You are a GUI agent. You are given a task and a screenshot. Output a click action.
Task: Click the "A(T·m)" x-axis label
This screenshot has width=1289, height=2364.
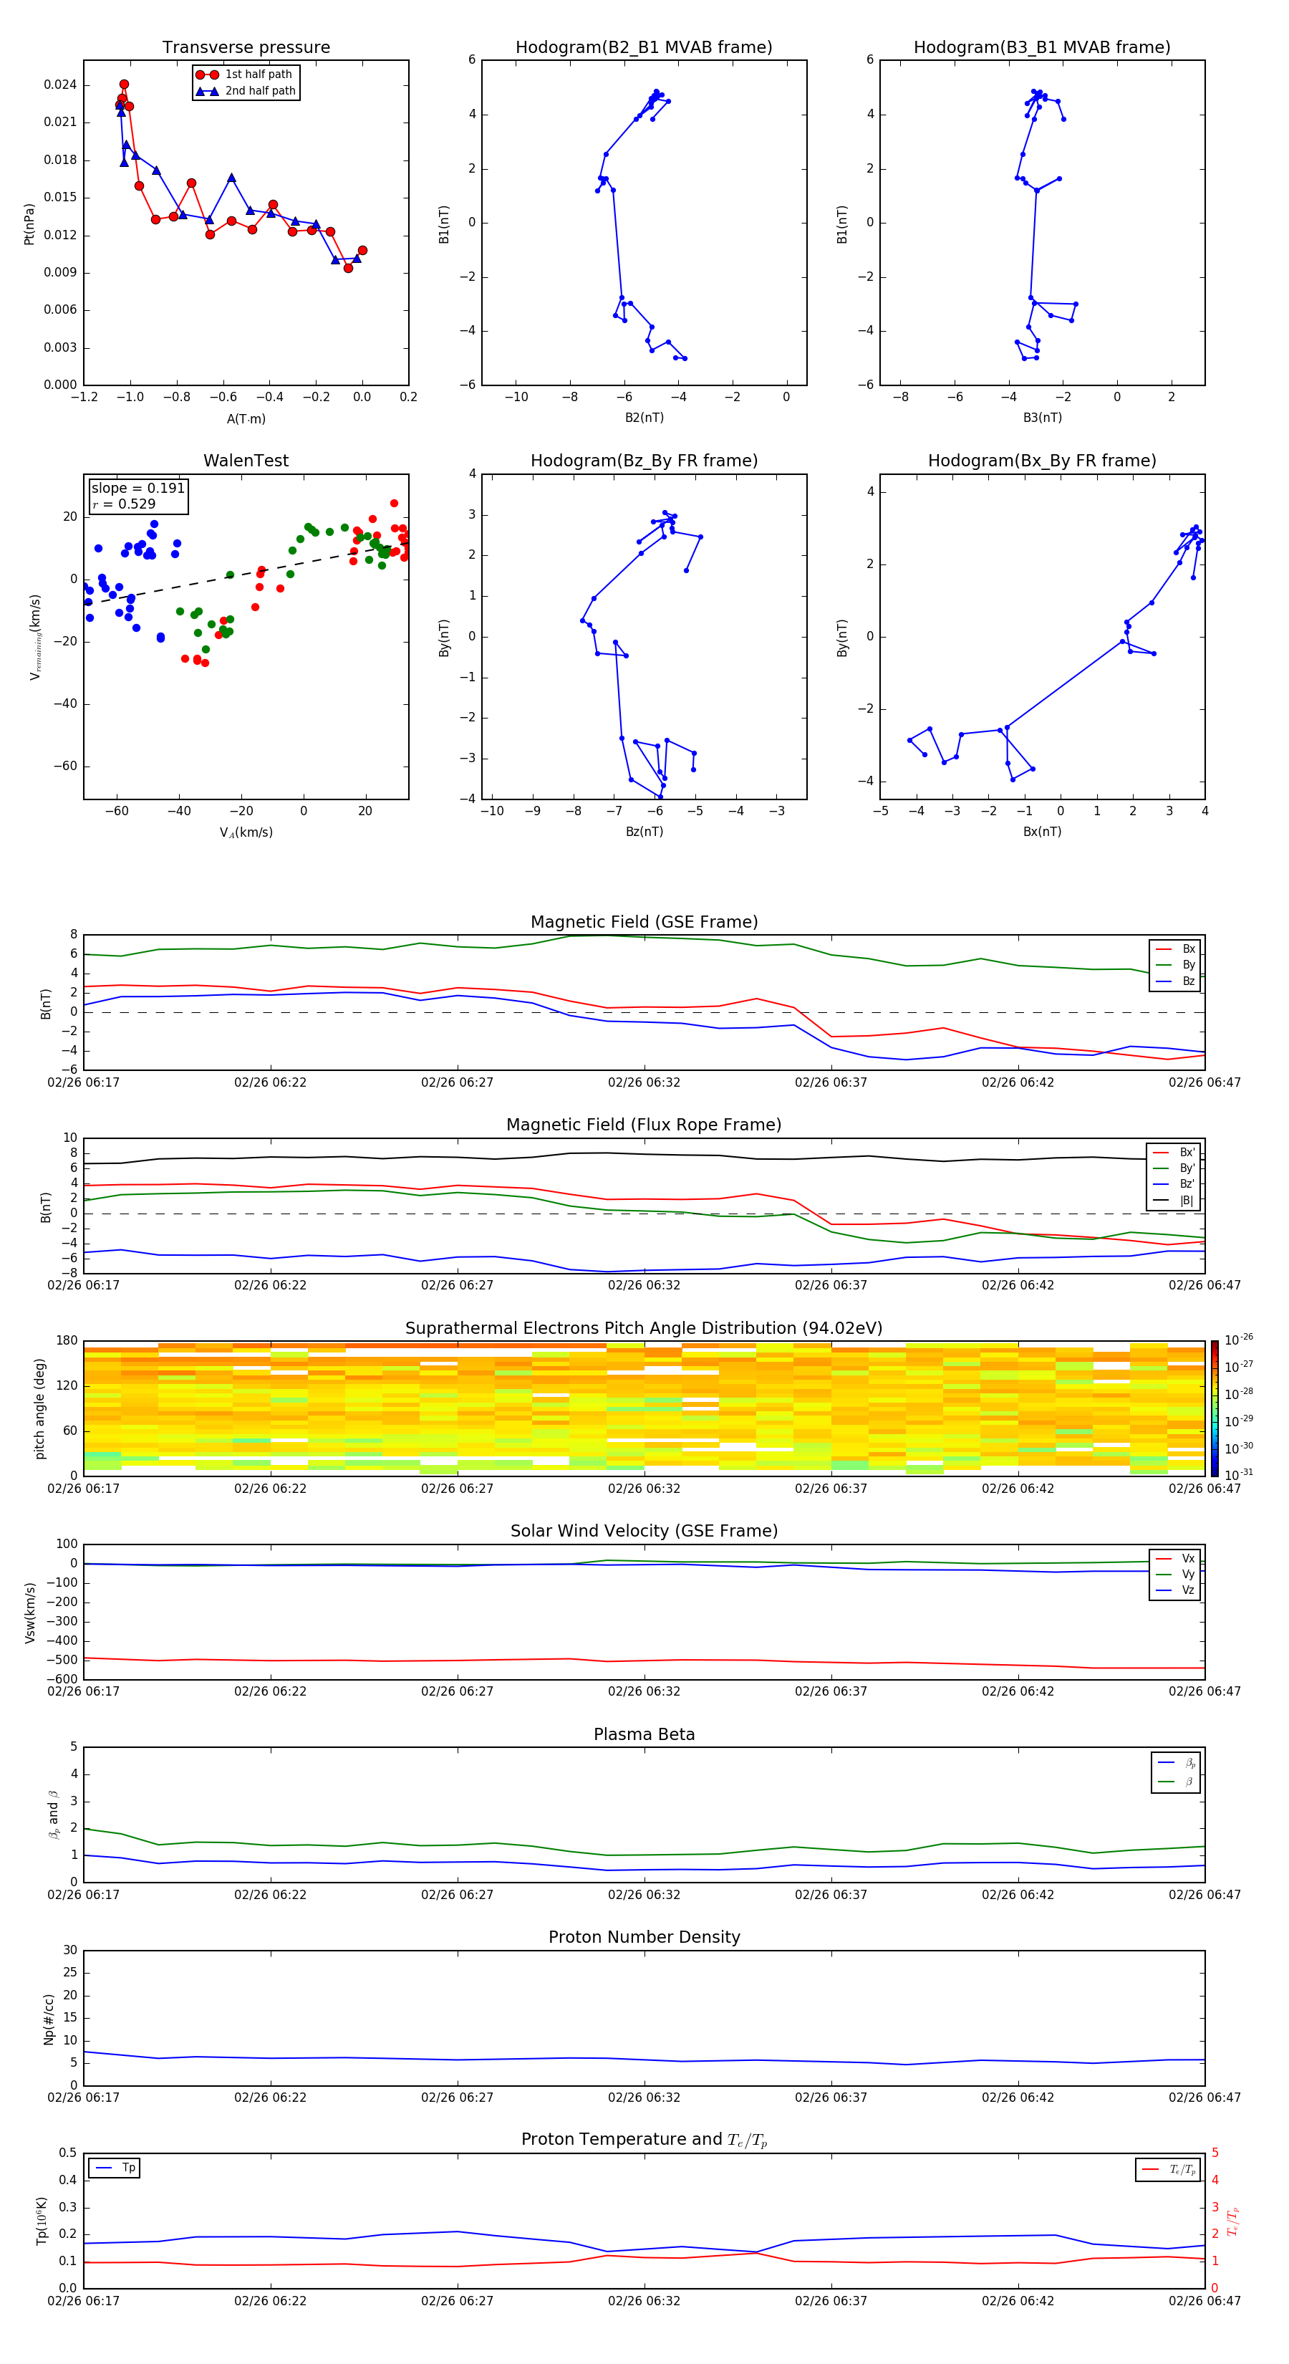[246, 419]
